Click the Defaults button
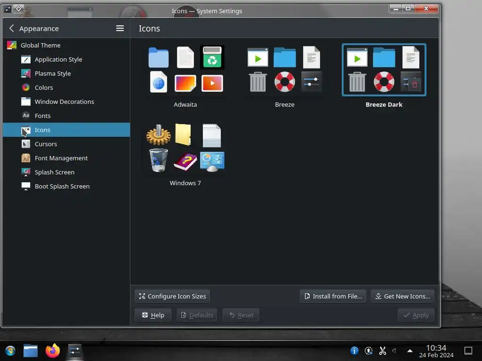 197,315
